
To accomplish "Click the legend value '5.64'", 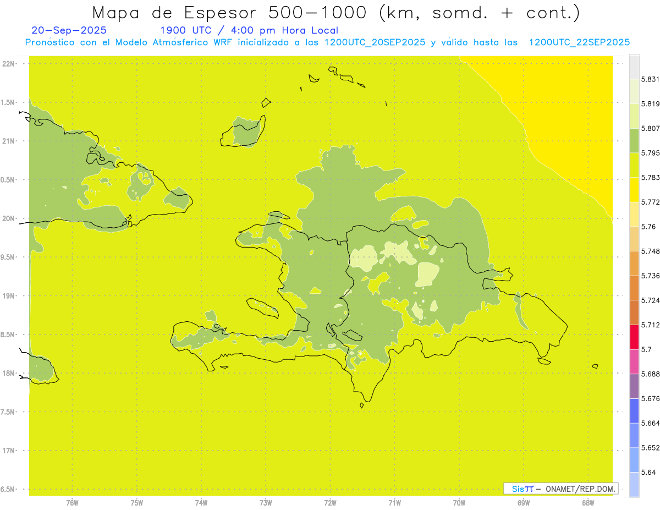I will [648, 472].
